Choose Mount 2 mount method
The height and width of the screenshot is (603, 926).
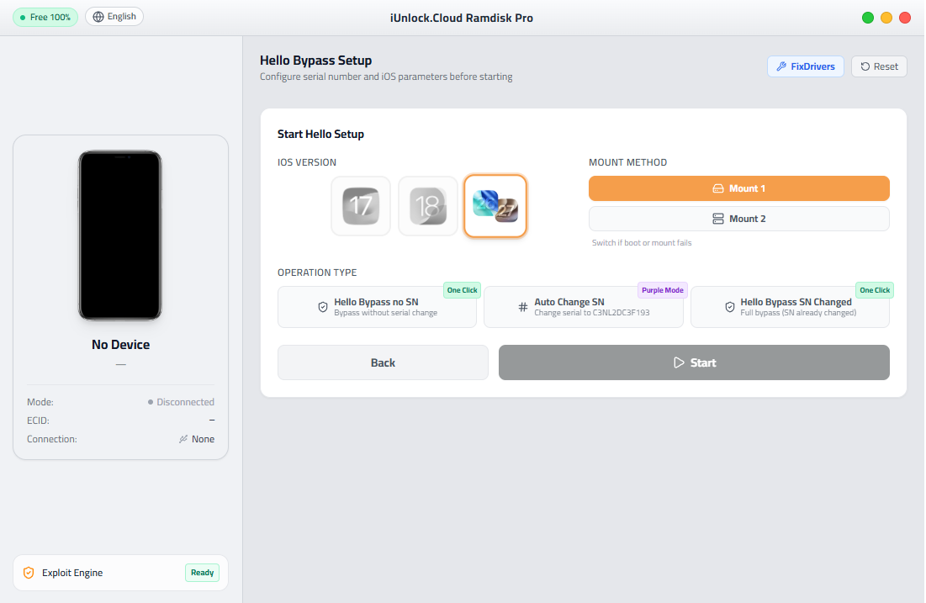pos(739,219)
